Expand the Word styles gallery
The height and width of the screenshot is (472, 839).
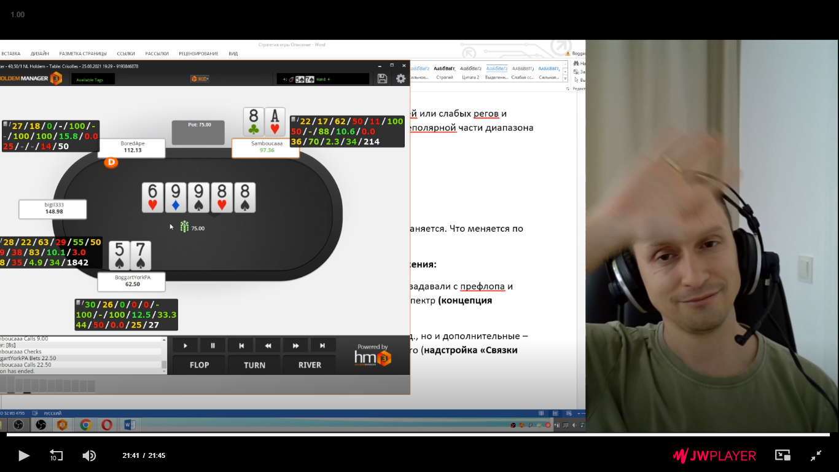(x=566, y=78)
